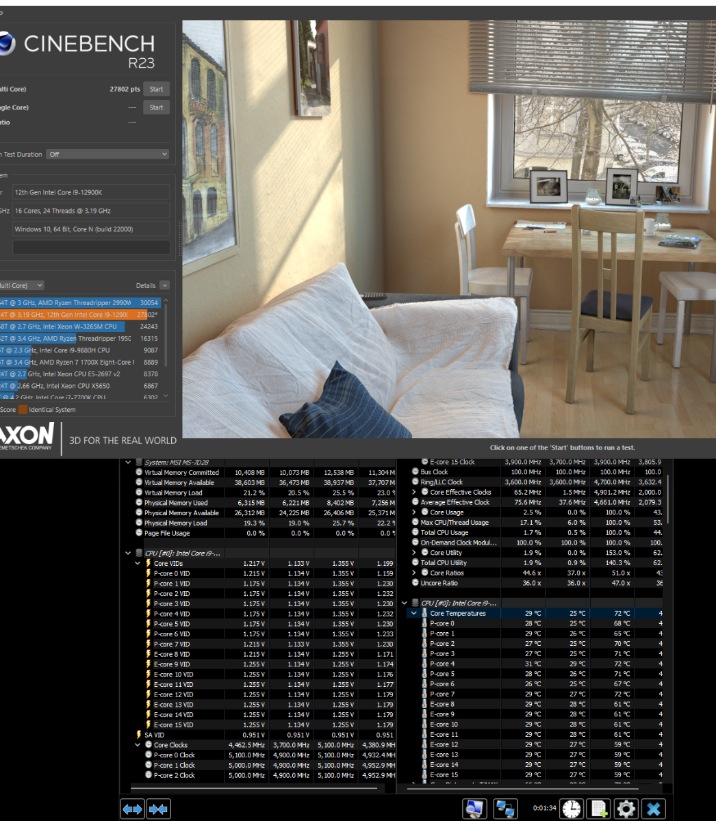Click the expand-columns double arrow icon in HWiNFO
716x821 pixels.
tap(132, 809)
